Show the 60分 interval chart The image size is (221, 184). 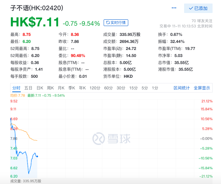[x=108, y=88]
